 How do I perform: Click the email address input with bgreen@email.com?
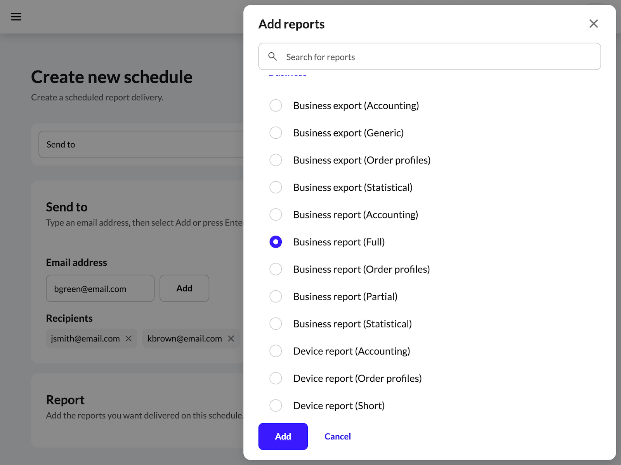[100, 288]
